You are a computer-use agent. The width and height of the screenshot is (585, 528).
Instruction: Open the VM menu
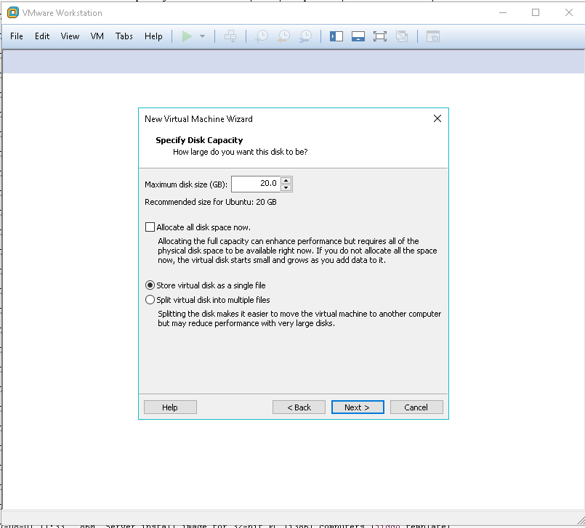[97, 36]
